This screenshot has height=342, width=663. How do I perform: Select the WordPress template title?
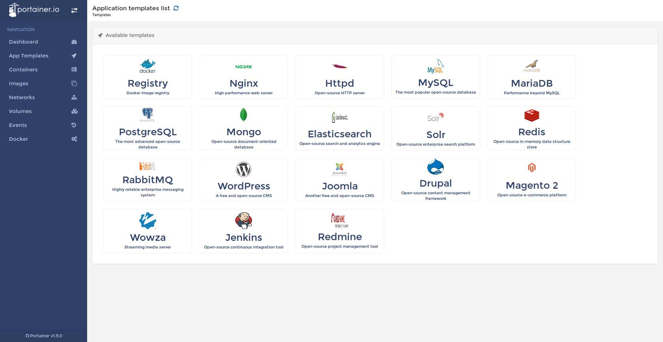click(x=243, y=186)
